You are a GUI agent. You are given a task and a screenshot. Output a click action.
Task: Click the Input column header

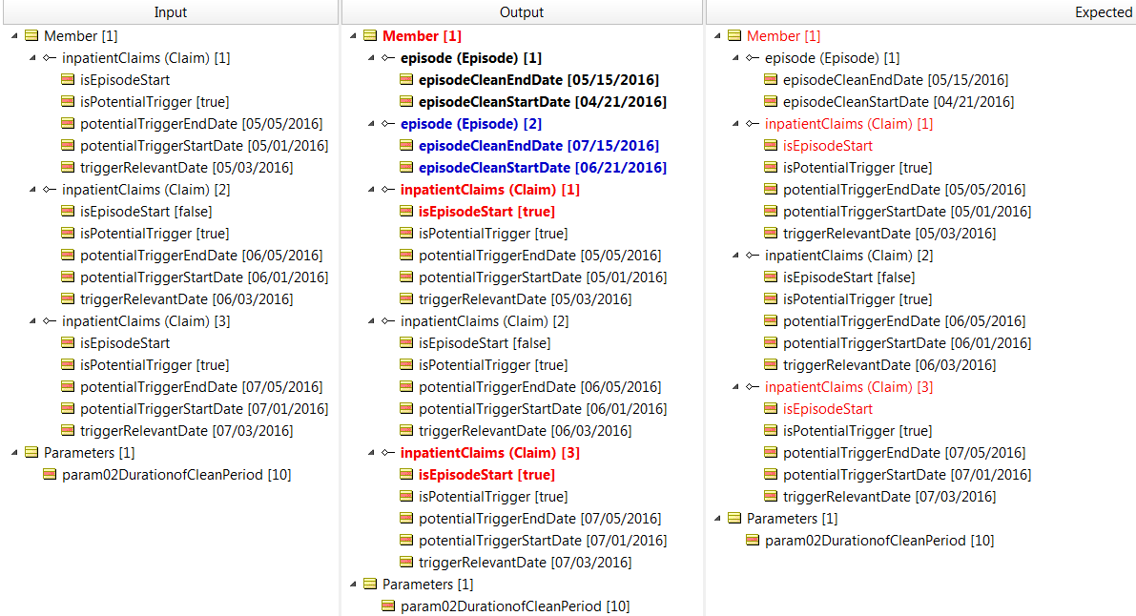pyautogui.click(x=170, y=12)
